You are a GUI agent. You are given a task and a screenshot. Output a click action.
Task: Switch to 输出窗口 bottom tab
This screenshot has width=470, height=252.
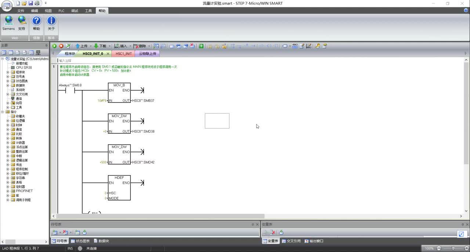[314, 241]
